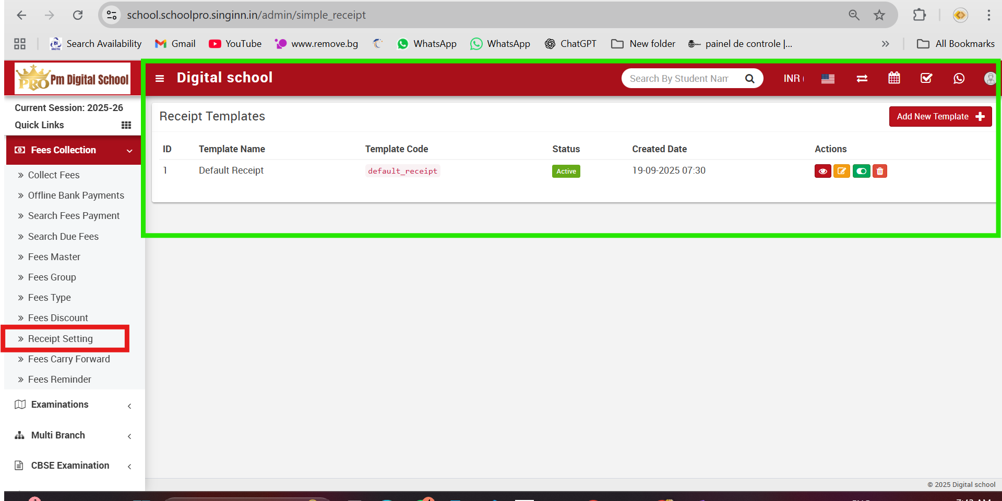Screen dimensions: 1002x501
Task: Toggle Default Receipt status with green switch
Action: pyautogui.click(x=861, y=171)
